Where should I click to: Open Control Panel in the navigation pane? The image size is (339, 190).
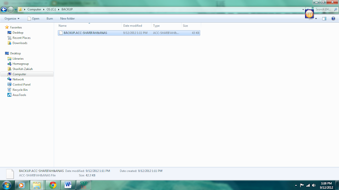pos(21,84)
